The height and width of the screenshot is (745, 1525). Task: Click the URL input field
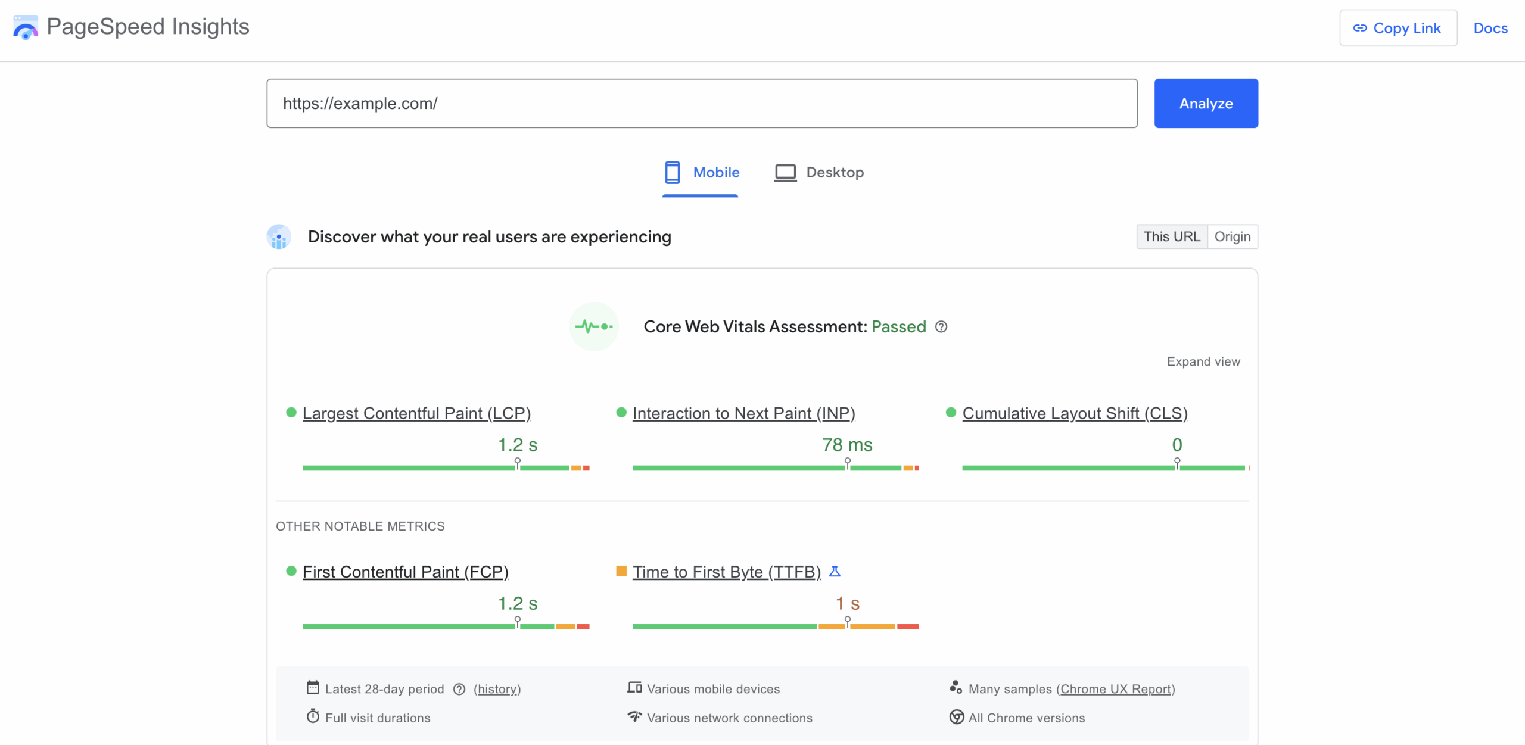pos(702,103)
